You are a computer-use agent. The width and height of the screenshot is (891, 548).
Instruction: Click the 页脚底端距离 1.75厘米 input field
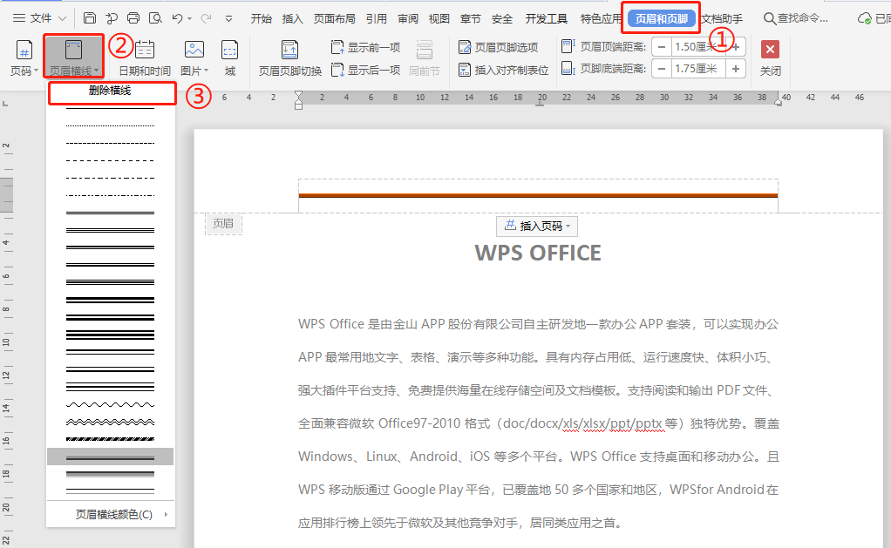point(697,69)
